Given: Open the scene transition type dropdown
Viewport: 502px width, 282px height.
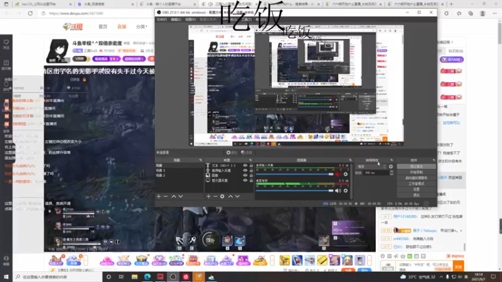Looking at the screenshot, I should tap(371, 167).
